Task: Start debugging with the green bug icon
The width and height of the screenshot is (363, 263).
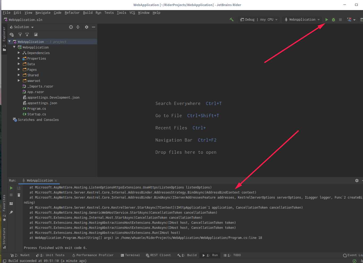Action: pos(334,20)
